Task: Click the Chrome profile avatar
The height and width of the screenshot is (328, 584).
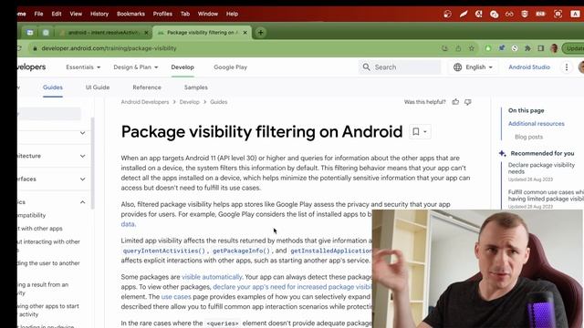Action: 554,48
